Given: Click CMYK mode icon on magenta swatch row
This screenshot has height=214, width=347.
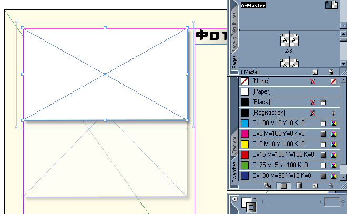Looking at the screenshot, I should click(x=334, y=134).
